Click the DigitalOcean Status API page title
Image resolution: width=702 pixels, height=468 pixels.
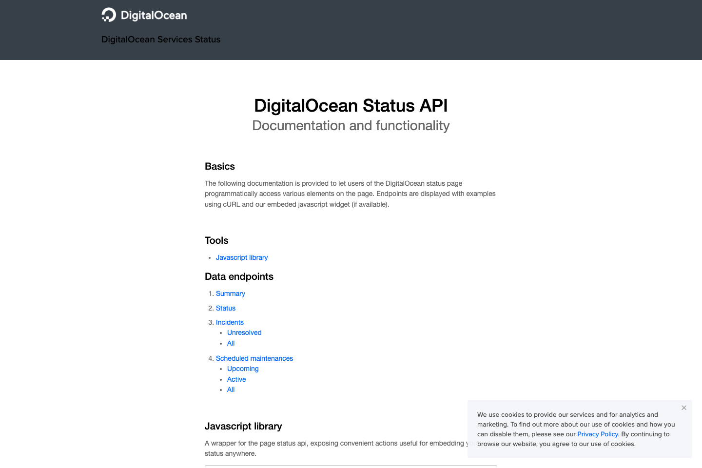tap(351, 106)
